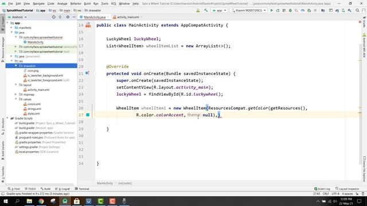Click the Windows Start button

(x=5, y=201)
